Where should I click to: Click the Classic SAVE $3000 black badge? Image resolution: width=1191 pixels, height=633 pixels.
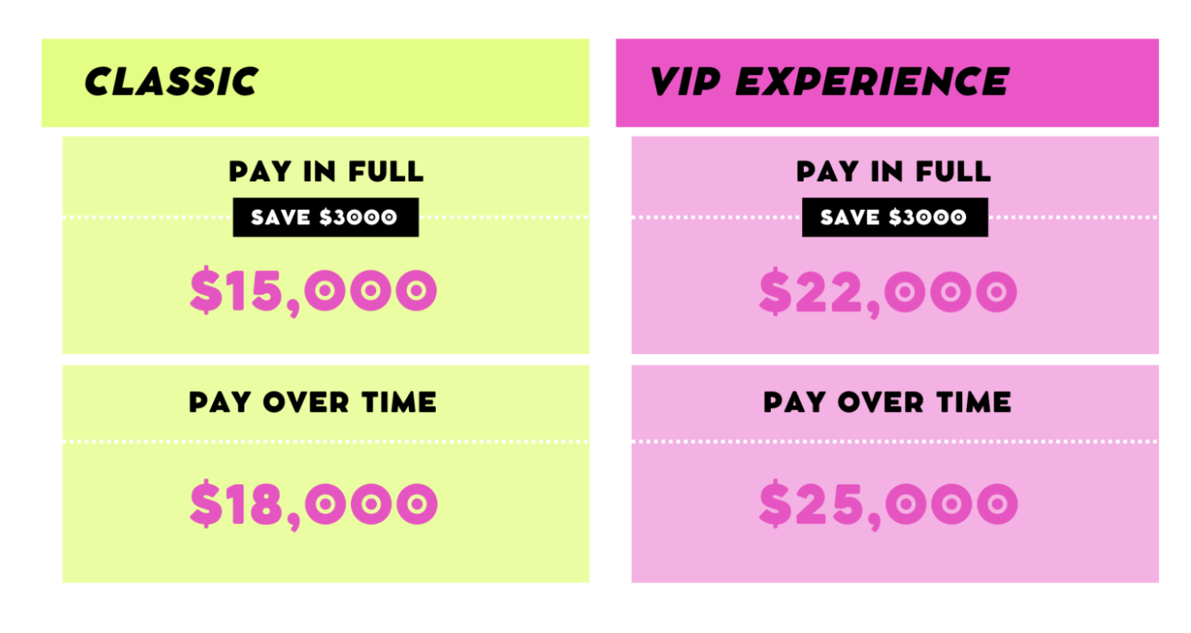pos(325,217)
